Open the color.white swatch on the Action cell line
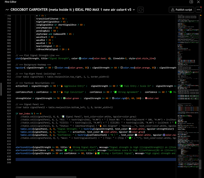 (x=102, y=132)
